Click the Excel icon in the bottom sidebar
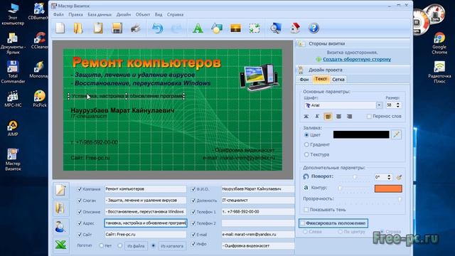Screen dimensions: 455x256 click(x=60, y=245)
